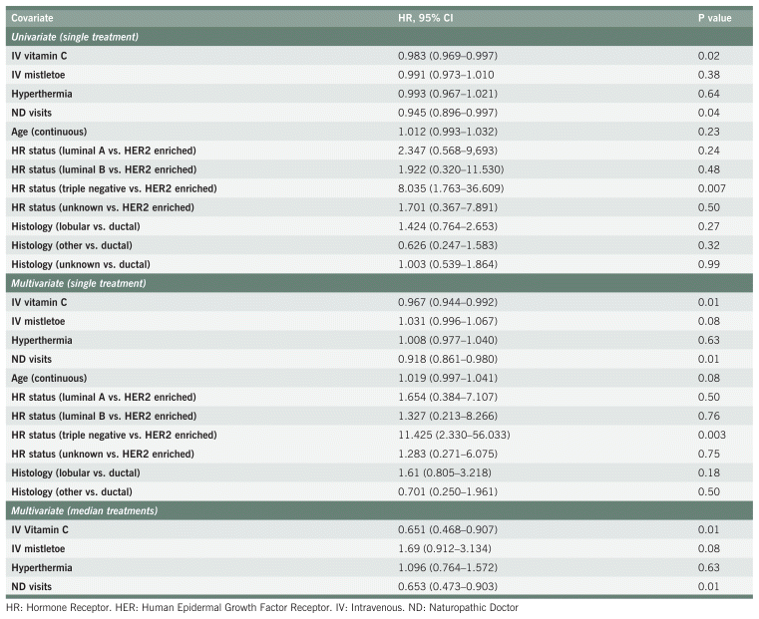Select the Univariate (single treatment) section heading

pyautogui.click(x=82, y=37)
